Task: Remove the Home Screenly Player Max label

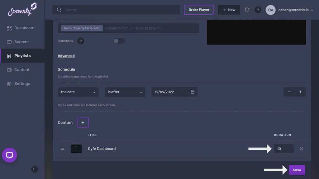Action: 82,28
